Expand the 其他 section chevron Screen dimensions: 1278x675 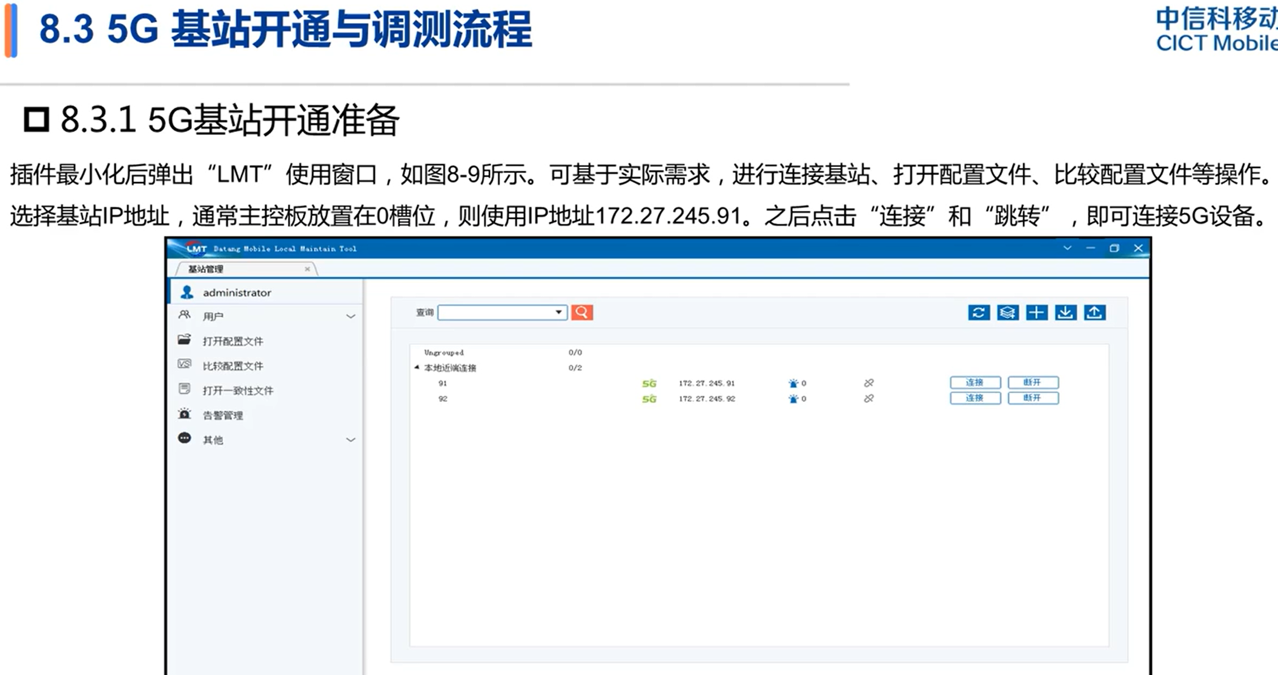pos(351,440)
